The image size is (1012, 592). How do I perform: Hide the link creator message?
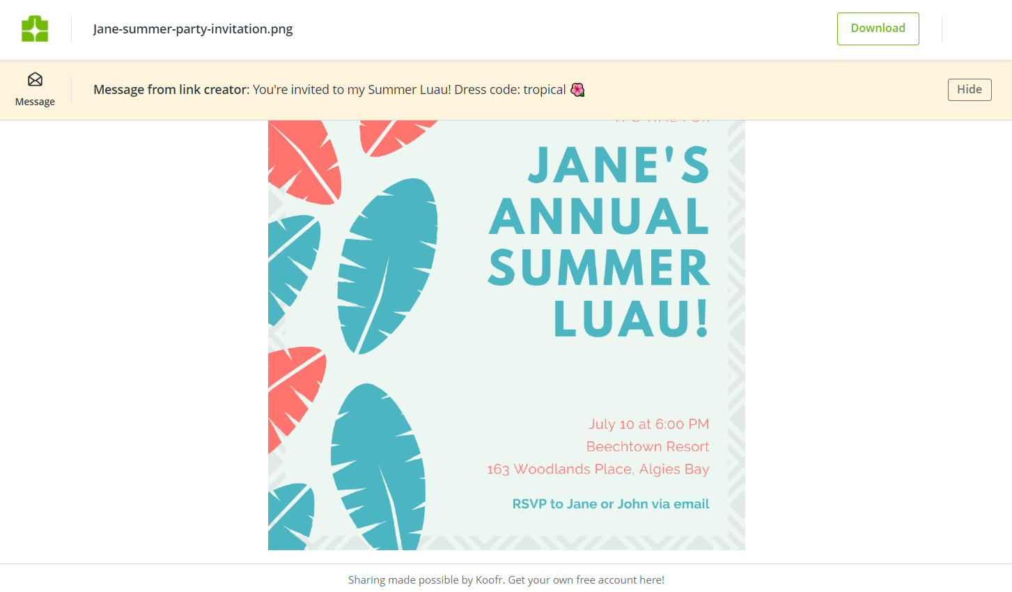(x=969, y=90)
